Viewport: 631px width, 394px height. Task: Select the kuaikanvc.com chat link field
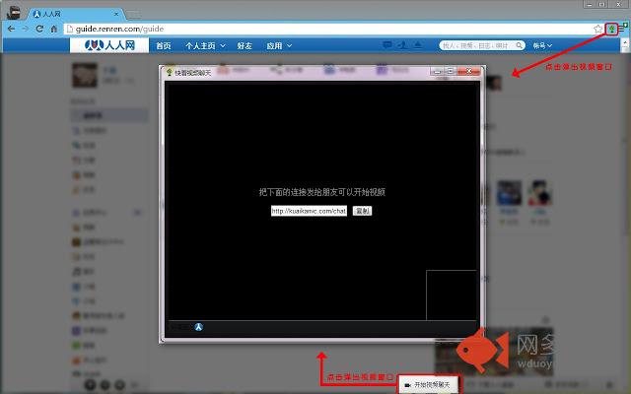[x=309, y=211]
